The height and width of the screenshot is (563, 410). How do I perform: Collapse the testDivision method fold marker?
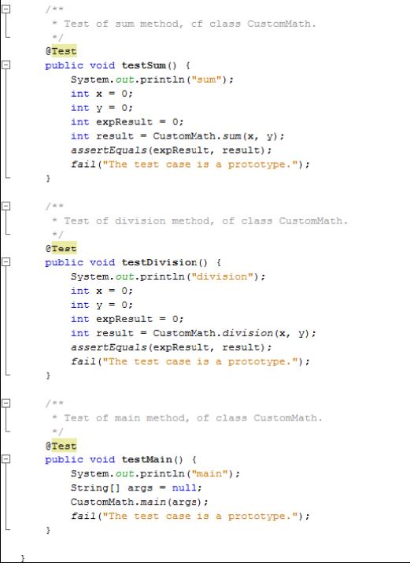point(6,261)
